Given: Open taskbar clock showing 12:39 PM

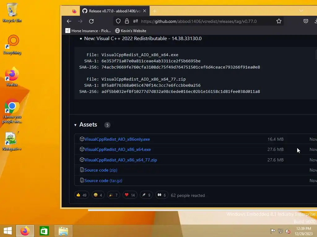Looking at the screenshot, I should coord(304,231).
